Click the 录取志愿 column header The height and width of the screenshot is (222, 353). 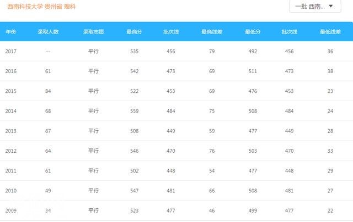click(93, 32)
